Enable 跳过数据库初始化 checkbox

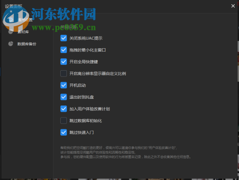tap(64, 121)
